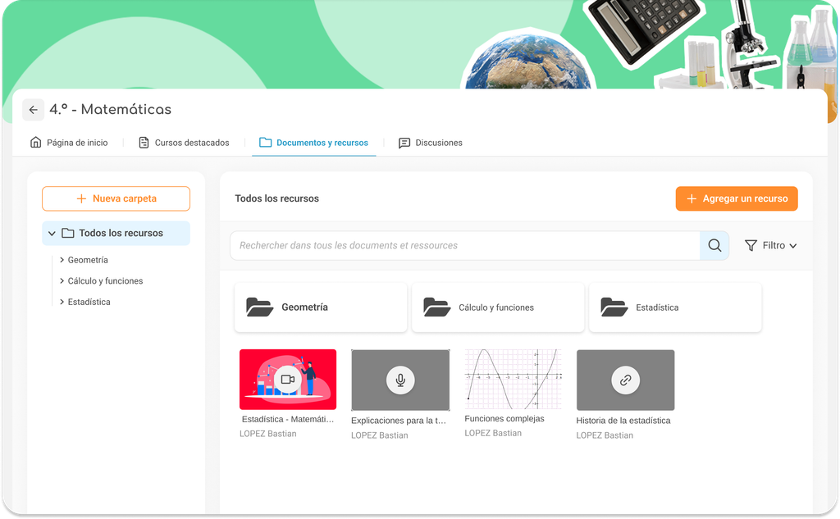
Task: Select Cálculo y funciones in the sidebar tree
Action: (106, 280)
